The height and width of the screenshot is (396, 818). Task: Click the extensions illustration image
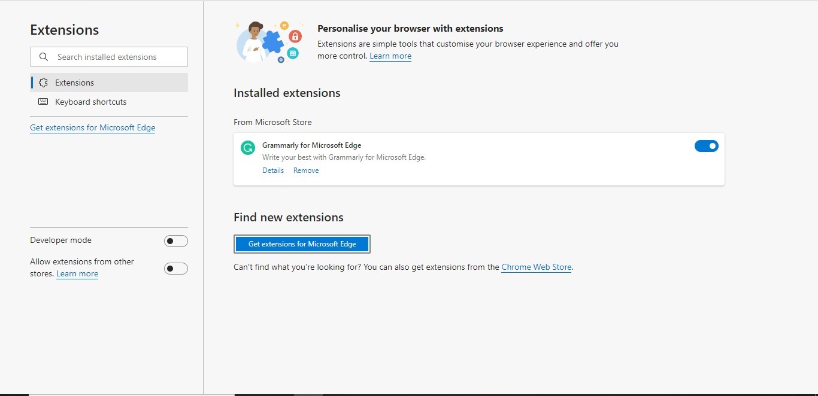[269, 42]
